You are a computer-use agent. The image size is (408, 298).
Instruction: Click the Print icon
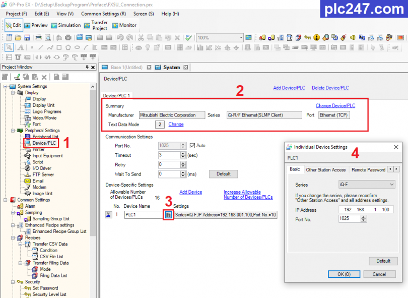(x=38, y=38)
